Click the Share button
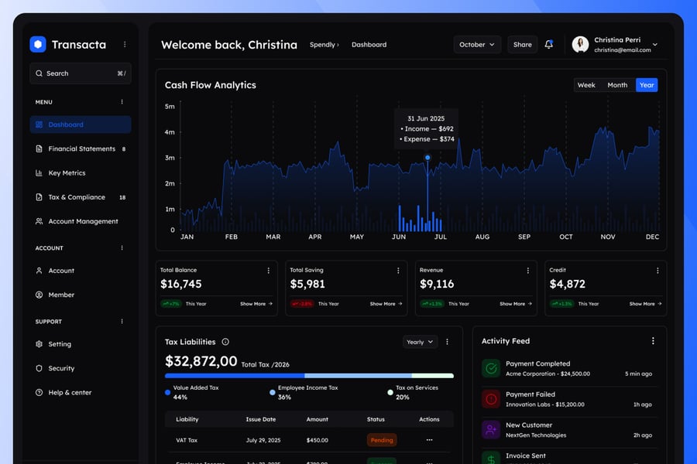Image resolution: width=697 pixels, height=464 pixels. coord(523,45)
